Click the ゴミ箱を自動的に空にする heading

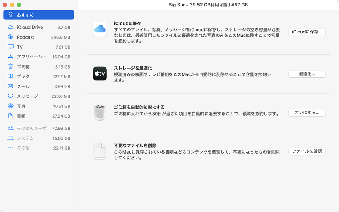click(x=139, y=107)
